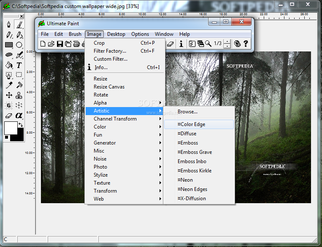Select the freehand pen selection tool
This screenshot has width=322, height=247.
[8, 75]
